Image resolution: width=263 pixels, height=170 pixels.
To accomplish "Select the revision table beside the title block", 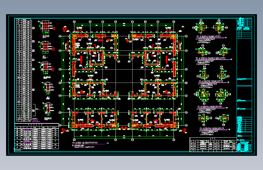I will (213, 145).
